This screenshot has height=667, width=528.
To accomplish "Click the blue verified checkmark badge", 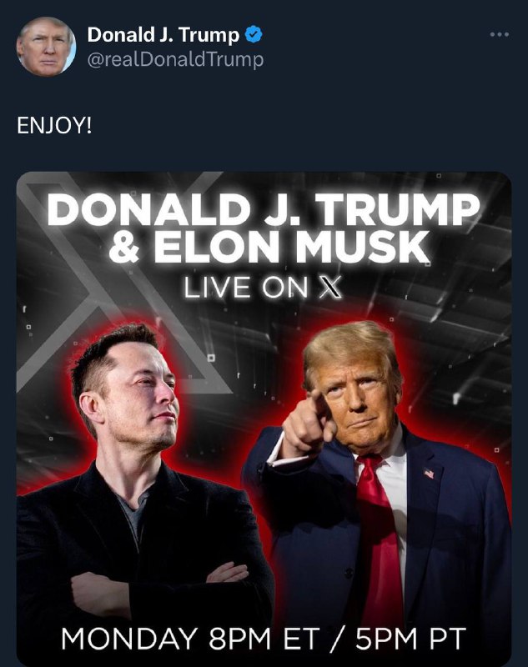I will tap(254, 34).
